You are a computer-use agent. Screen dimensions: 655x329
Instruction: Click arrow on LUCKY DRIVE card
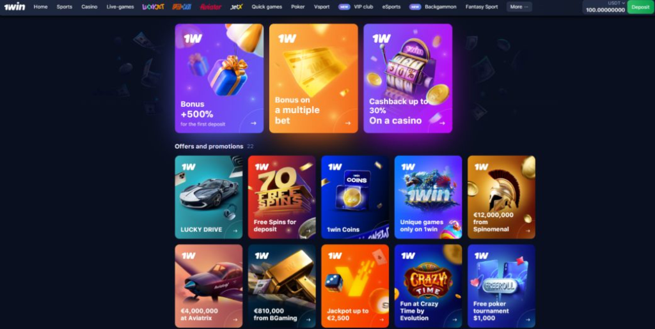235,231
